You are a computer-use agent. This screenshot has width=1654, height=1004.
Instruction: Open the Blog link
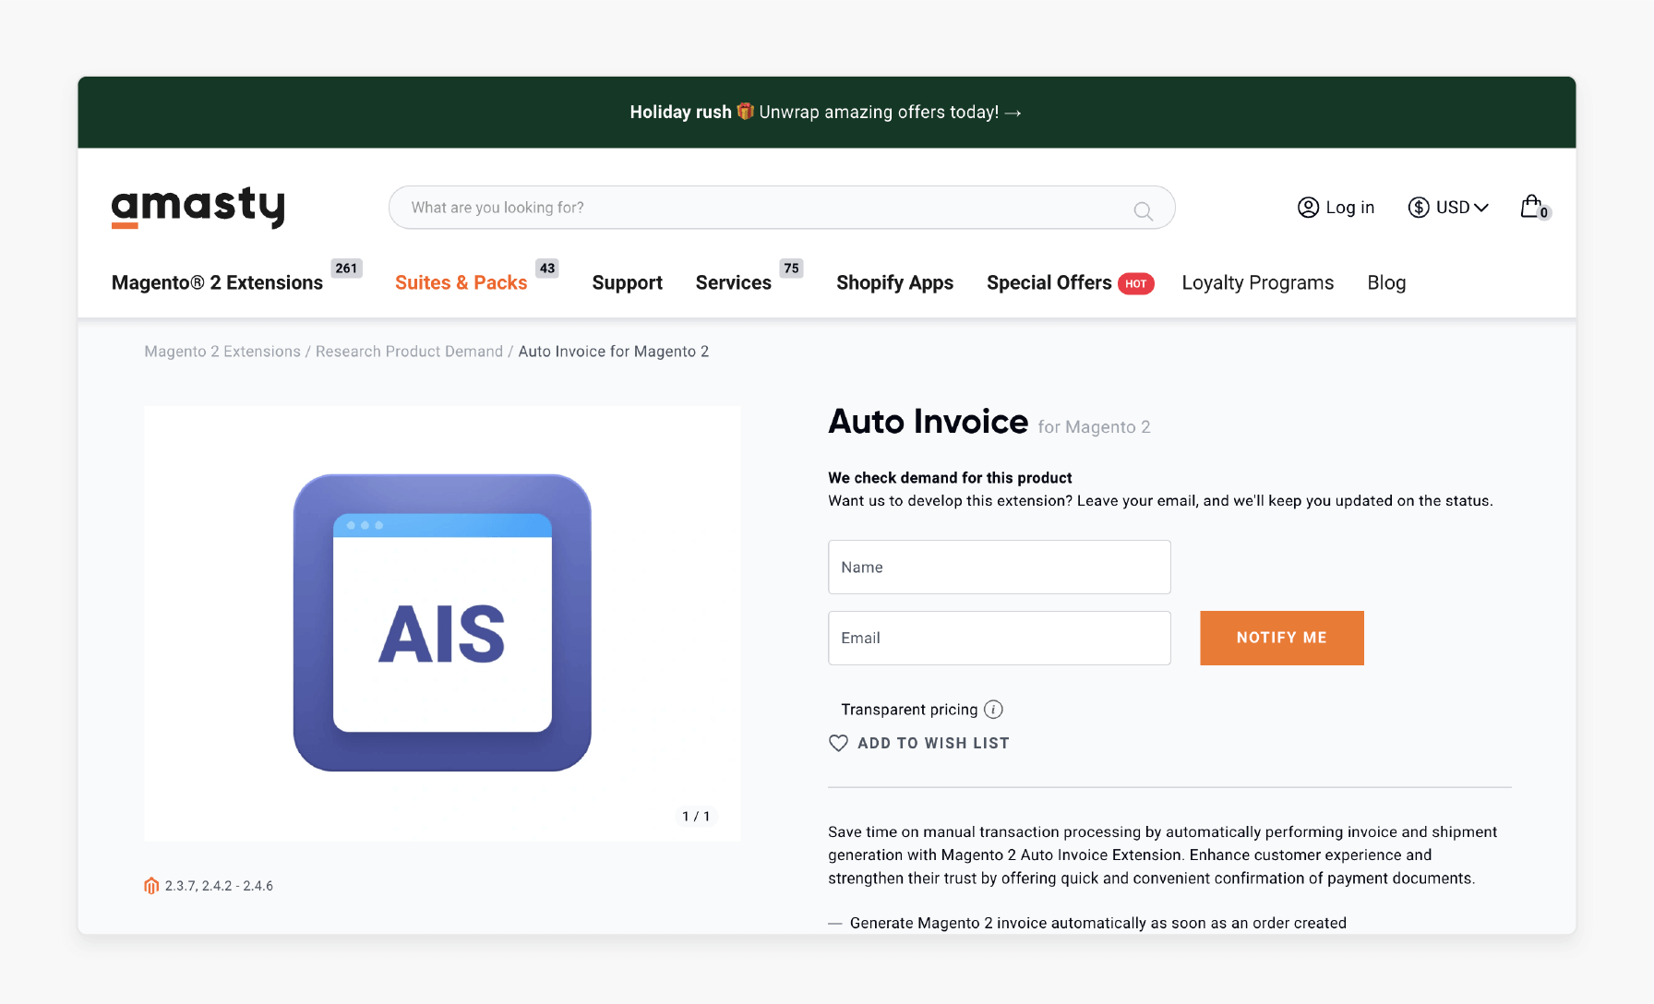click(1386, 283)
